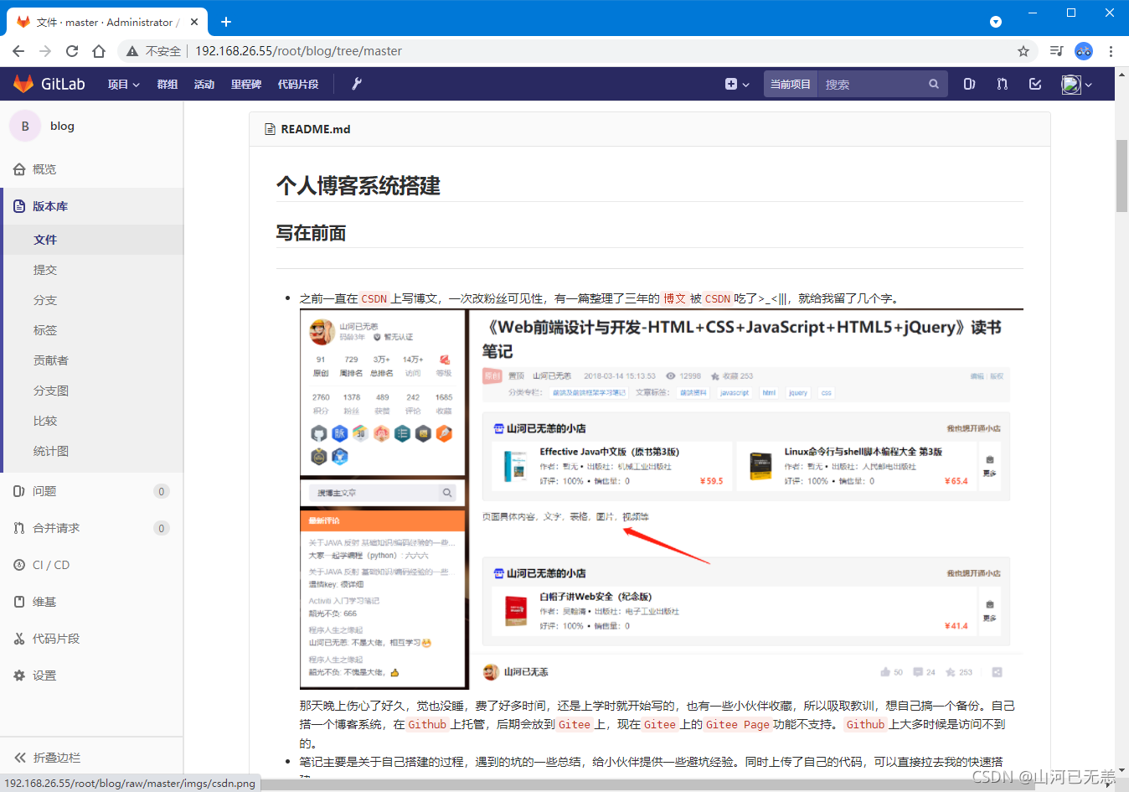Click the address bar URL

pyautogui.click(x=298, y=51)
